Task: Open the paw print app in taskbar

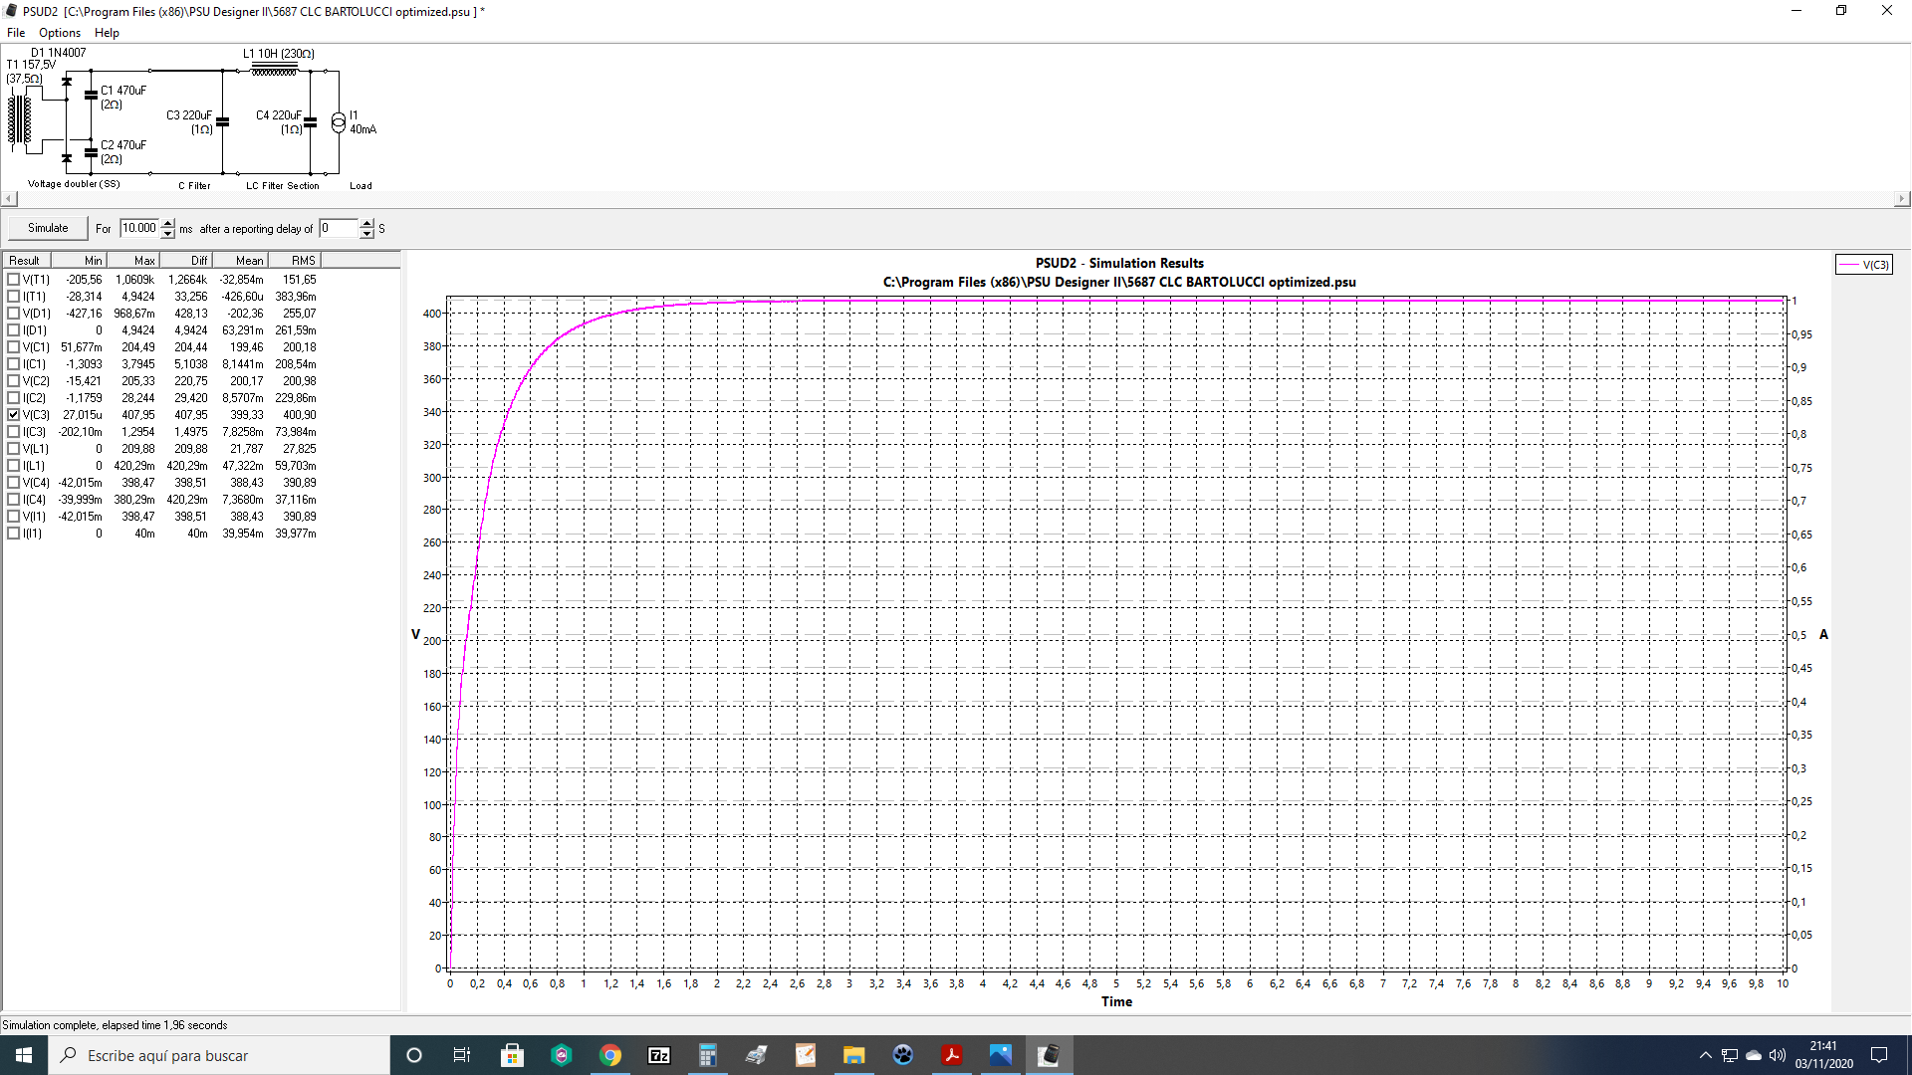Action: 903,1055
